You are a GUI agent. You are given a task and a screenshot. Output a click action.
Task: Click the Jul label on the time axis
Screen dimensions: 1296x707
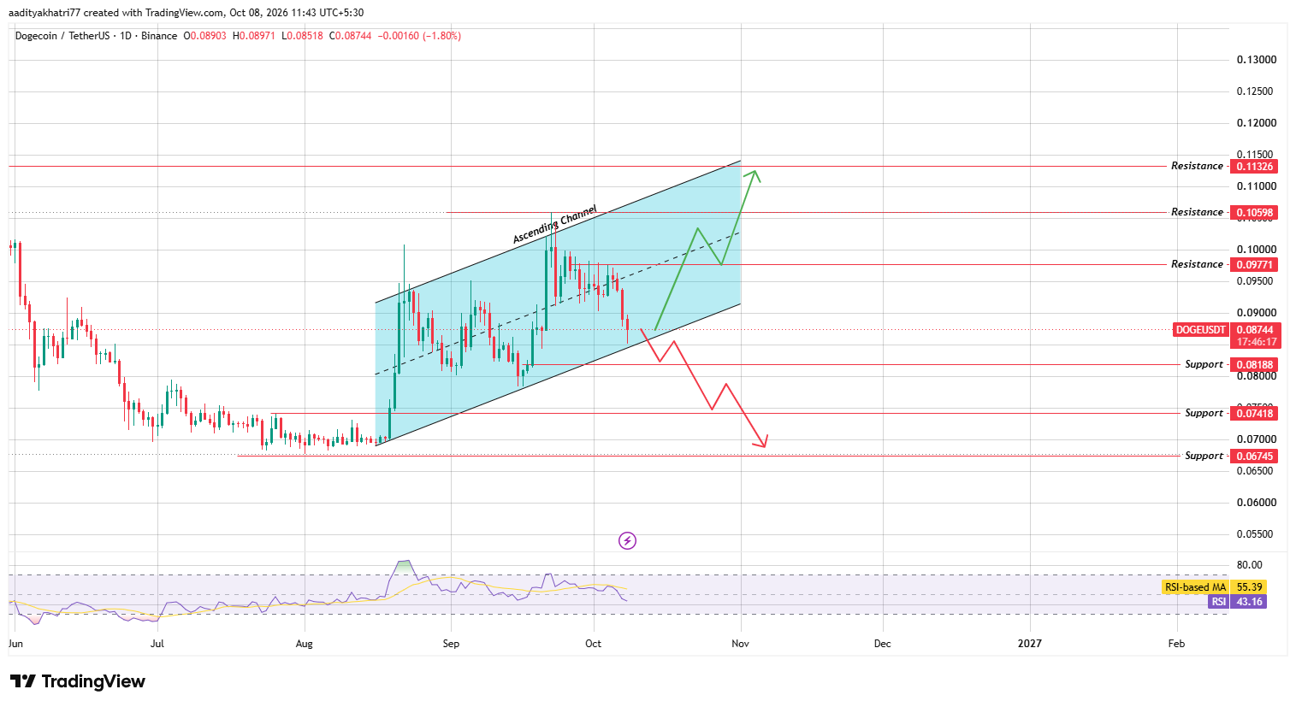click(x=157, y=644)
